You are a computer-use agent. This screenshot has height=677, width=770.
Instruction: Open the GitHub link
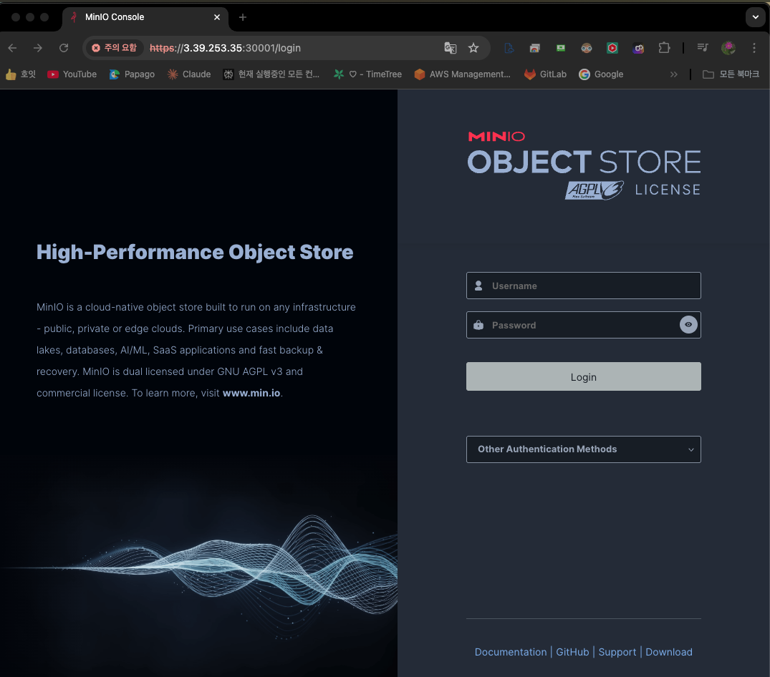coord(572,652)
